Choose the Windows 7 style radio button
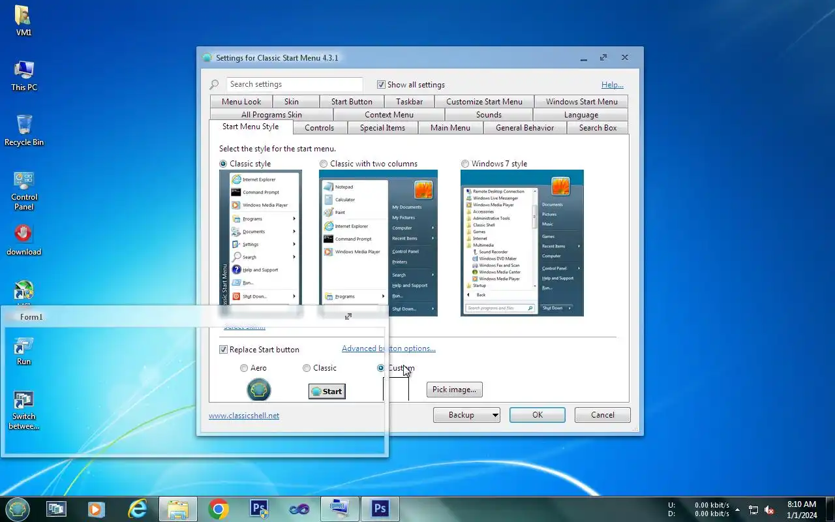This screenshot has height=522, width=835. [465, 164]
